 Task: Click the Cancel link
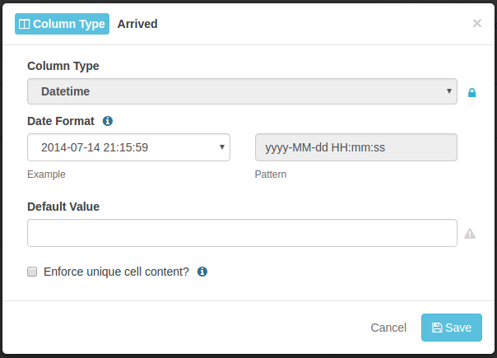pos(388,328)
